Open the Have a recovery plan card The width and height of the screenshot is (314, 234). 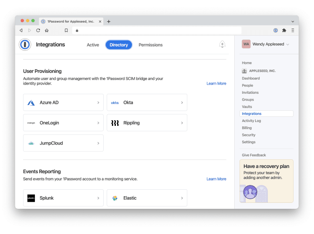(x=267, y=181)
